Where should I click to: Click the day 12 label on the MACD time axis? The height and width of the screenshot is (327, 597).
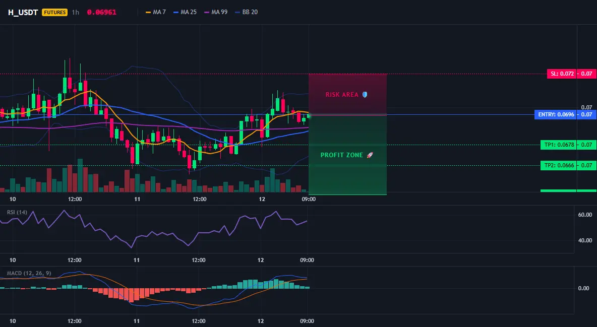pyautogui.click(x=260, y=321)
